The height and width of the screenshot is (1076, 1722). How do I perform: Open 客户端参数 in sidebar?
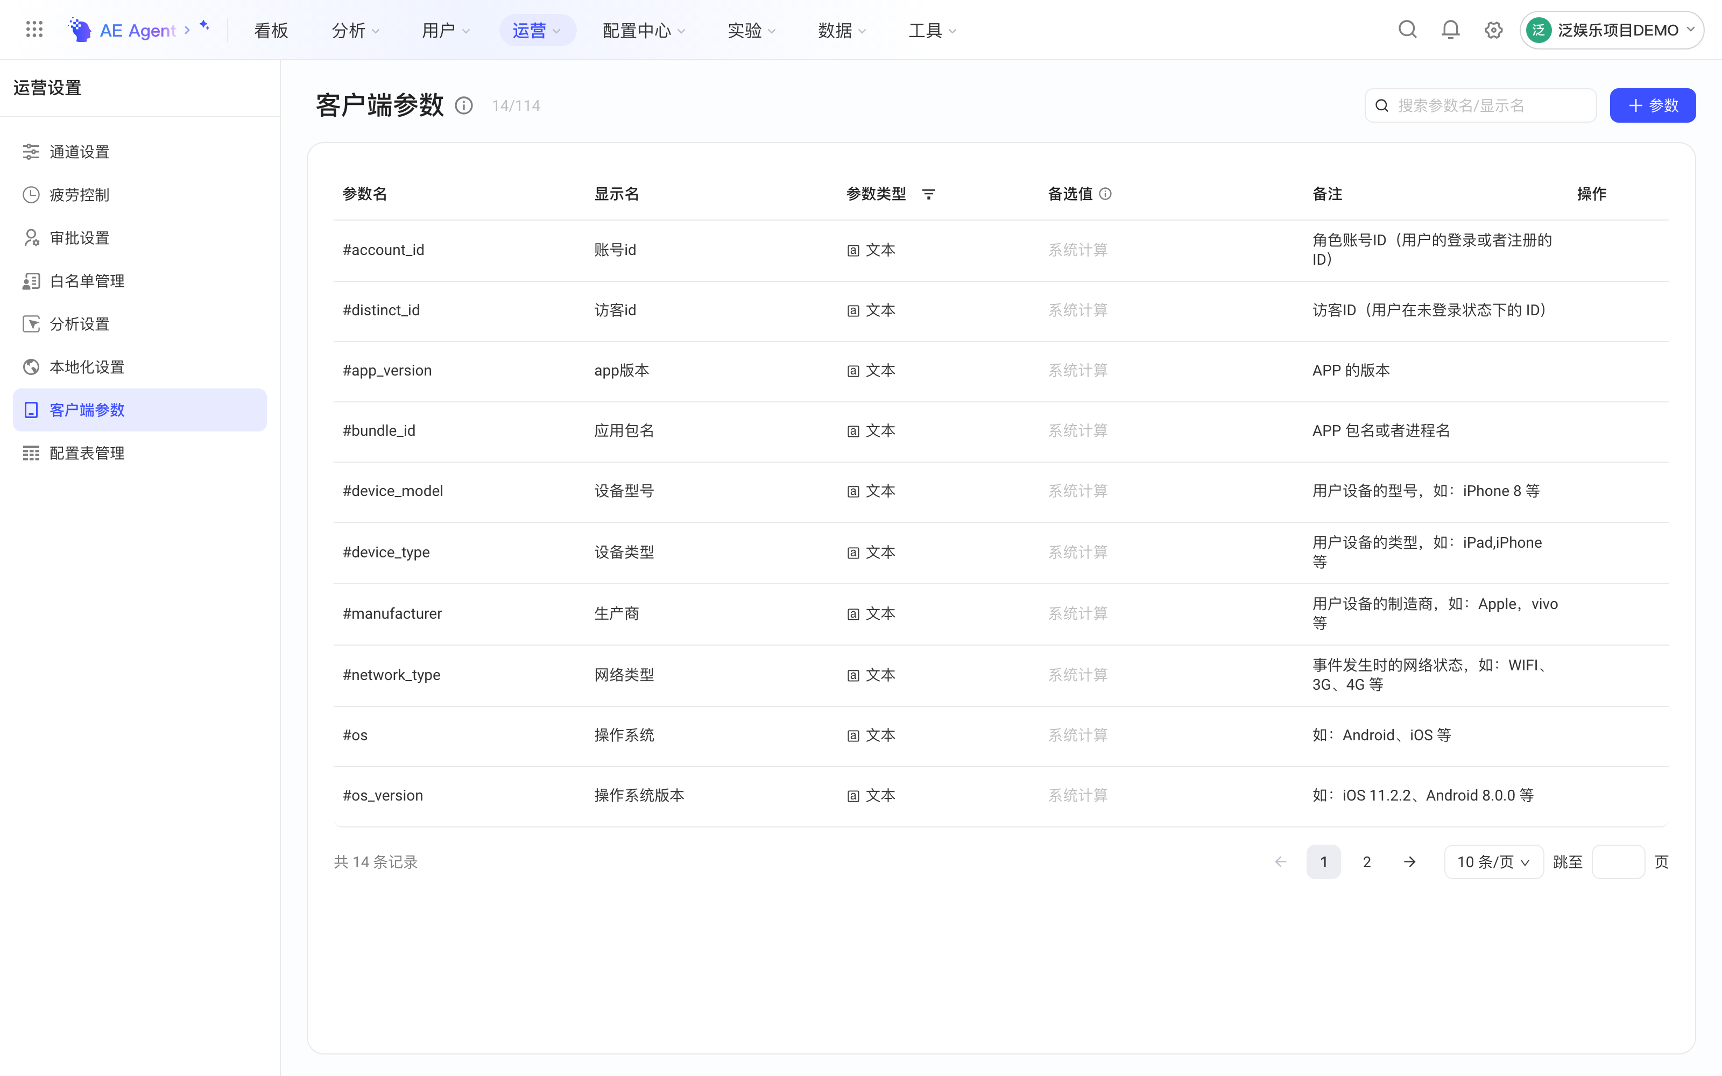pyautogui.click(x=139, y=410)
